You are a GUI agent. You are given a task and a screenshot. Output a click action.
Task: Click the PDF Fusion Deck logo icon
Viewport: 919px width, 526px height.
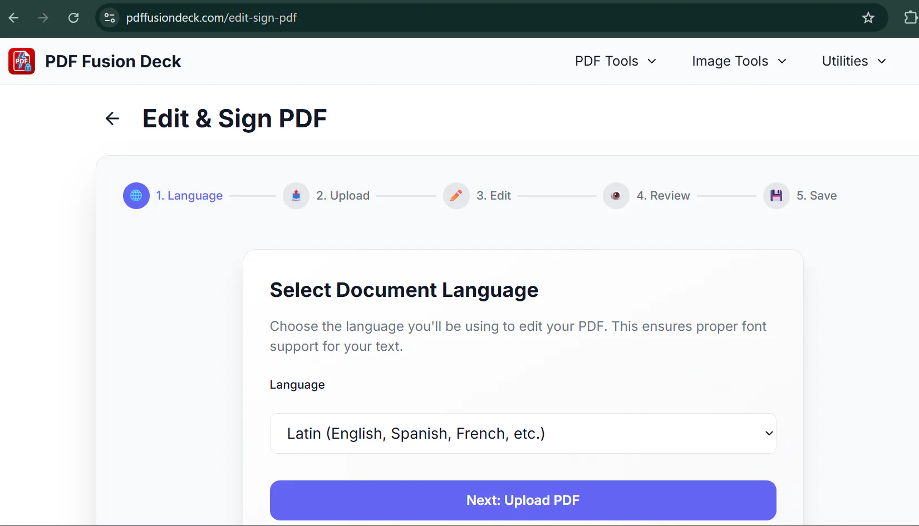pyautogui.click(x=22, y=61)
